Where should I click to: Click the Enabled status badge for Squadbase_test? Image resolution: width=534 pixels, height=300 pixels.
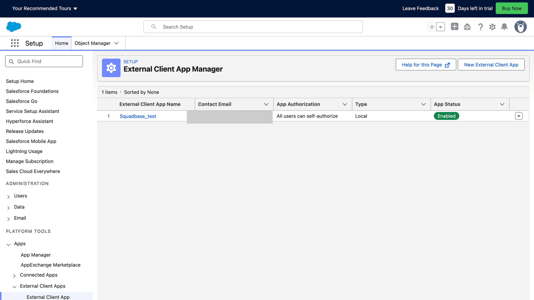[x=446, y=116]
